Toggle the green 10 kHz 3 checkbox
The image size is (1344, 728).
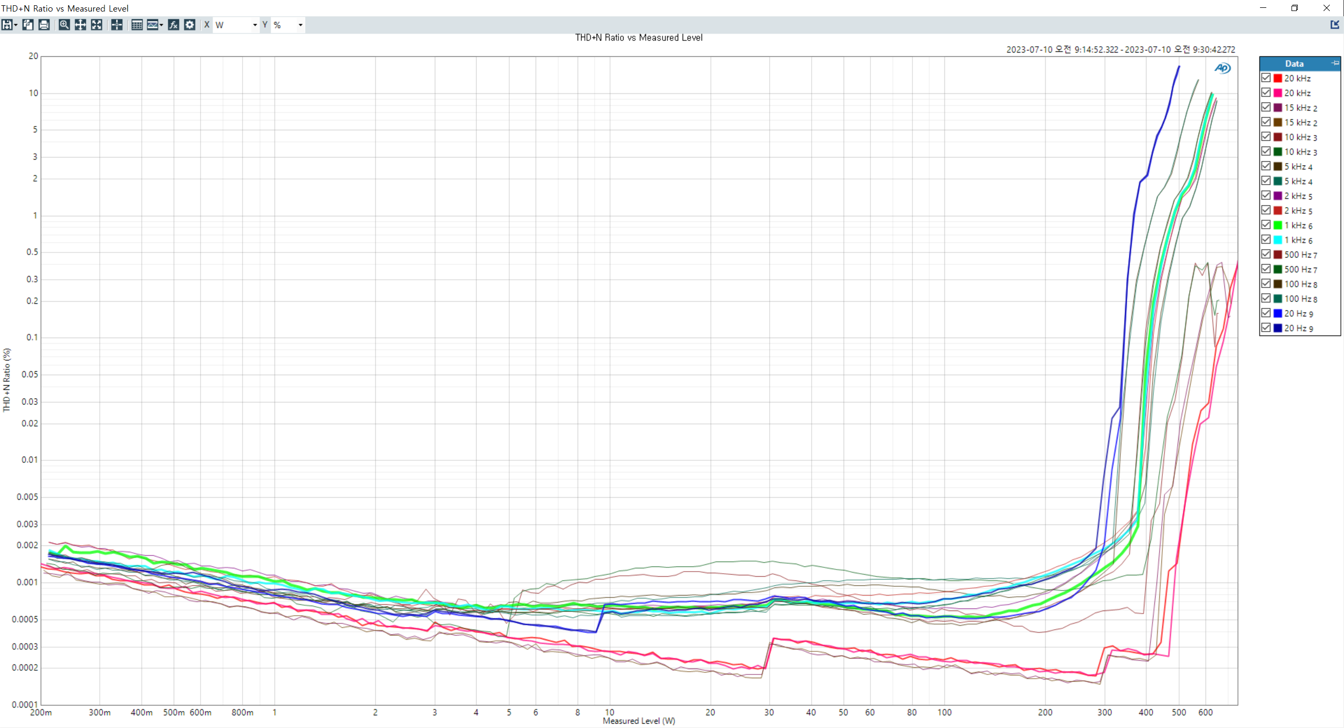tap(1266, 151)
